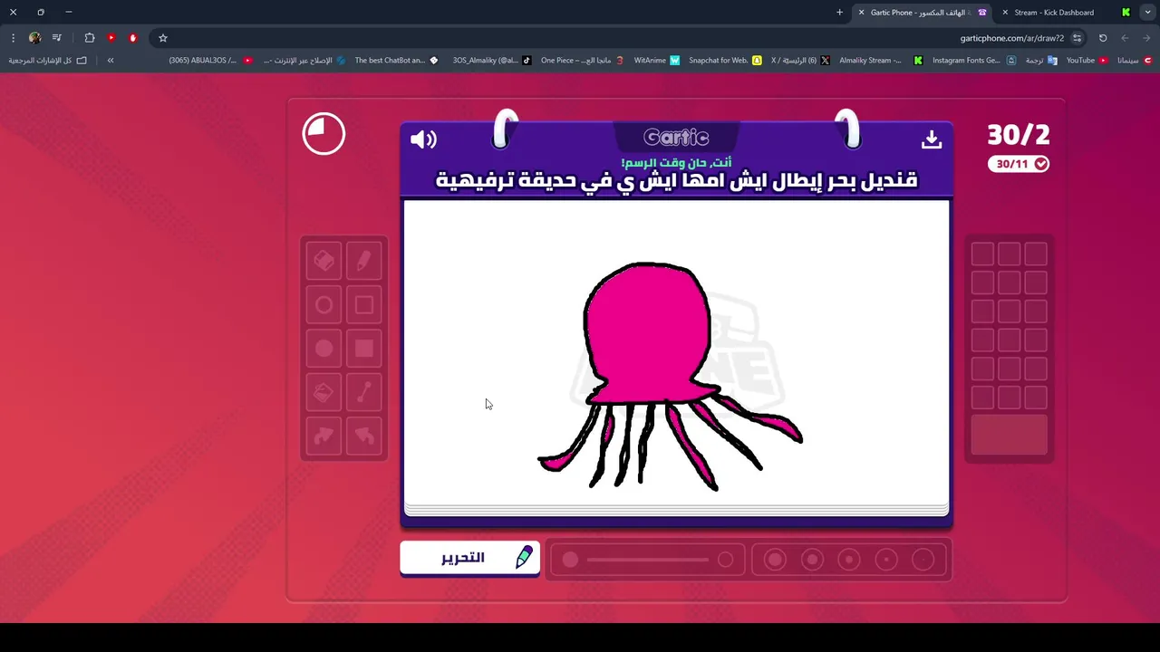Bookmark this page with the star icon
The width and height of the screenshot is (1160, 652).
coord(163,38)
